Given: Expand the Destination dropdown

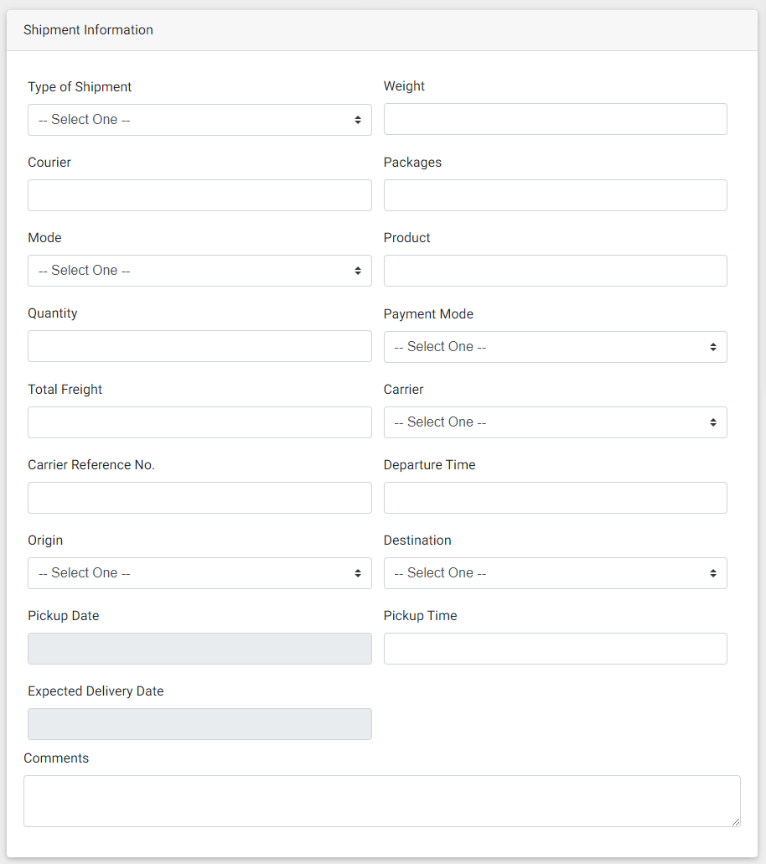Looking at the screenshot, I should coord(555,573).
